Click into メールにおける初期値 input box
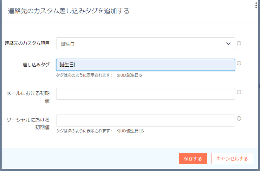260x171 pixels. click(145, 94)
